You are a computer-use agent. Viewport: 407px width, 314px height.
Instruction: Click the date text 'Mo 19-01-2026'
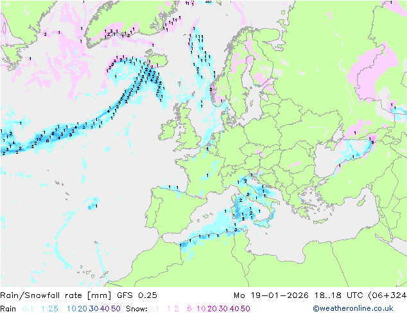[271, 295]
